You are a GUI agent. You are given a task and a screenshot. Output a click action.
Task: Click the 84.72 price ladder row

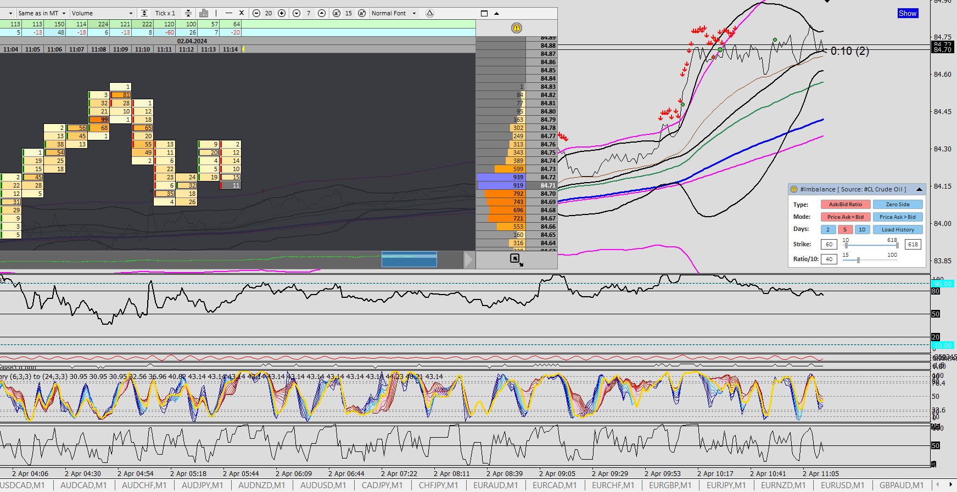pos(517,177)
